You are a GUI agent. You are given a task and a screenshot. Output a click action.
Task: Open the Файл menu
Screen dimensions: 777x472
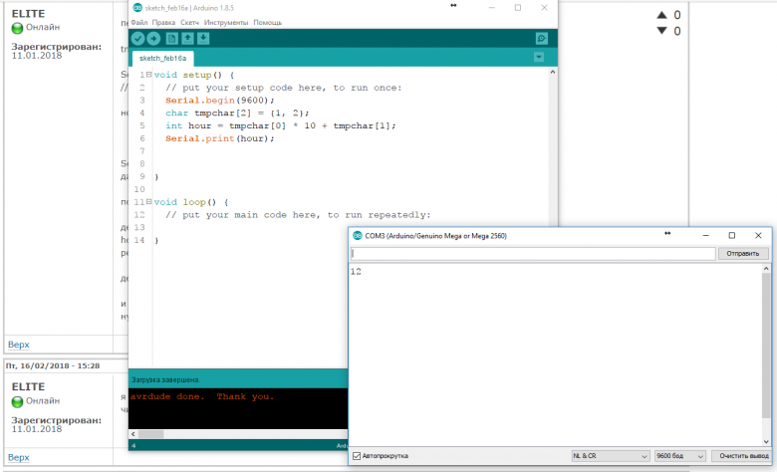click(139, 22)
